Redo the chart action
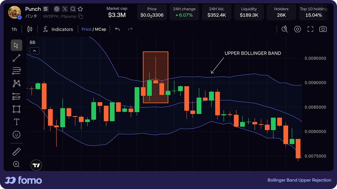Image resolution: width=337 pixels, height=189 pixels. (130, 29)
